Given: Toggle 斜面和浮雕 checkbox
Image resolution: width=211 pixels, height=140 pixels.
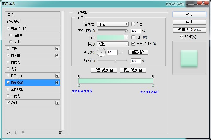Looking at the screenshot, I should point(8,28).
